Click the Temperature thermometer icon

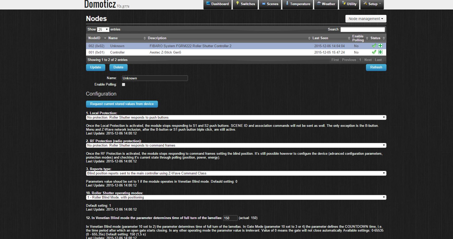click(x=287, y=4)
